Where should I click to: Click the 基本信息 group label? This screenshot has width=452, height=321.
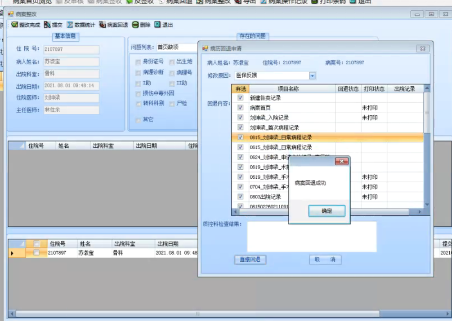click(x=65, y=36)
